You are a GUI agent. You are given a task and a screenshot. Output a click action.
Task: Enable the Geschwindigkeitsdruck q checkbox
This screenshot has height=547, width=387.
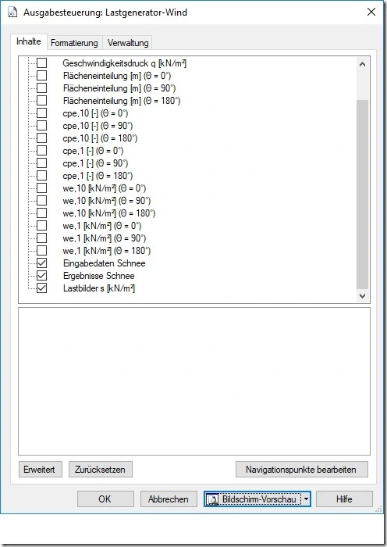point(42,63)
